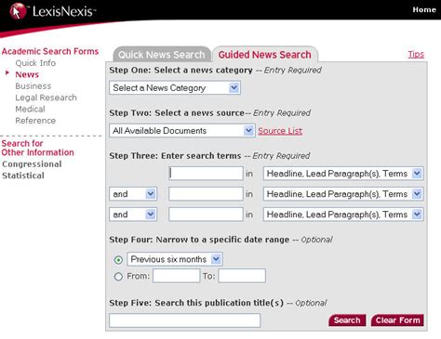Click the Search button

tap(347, 320)
